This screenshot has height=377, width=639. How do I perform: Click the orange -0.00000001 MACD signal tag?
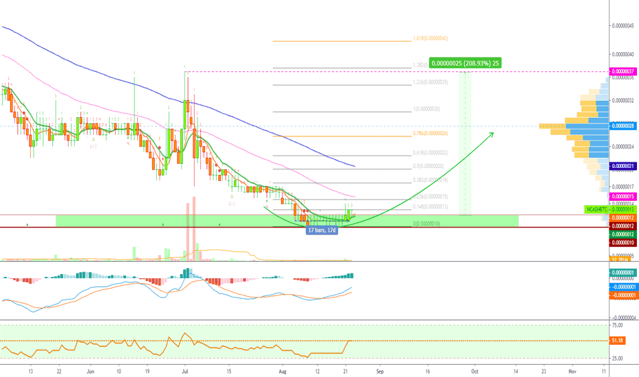click(x=623, y=295)
